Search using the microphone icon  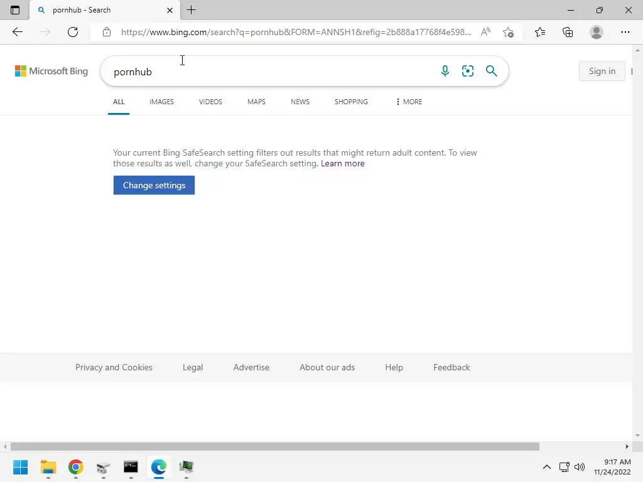coord(445,71)
